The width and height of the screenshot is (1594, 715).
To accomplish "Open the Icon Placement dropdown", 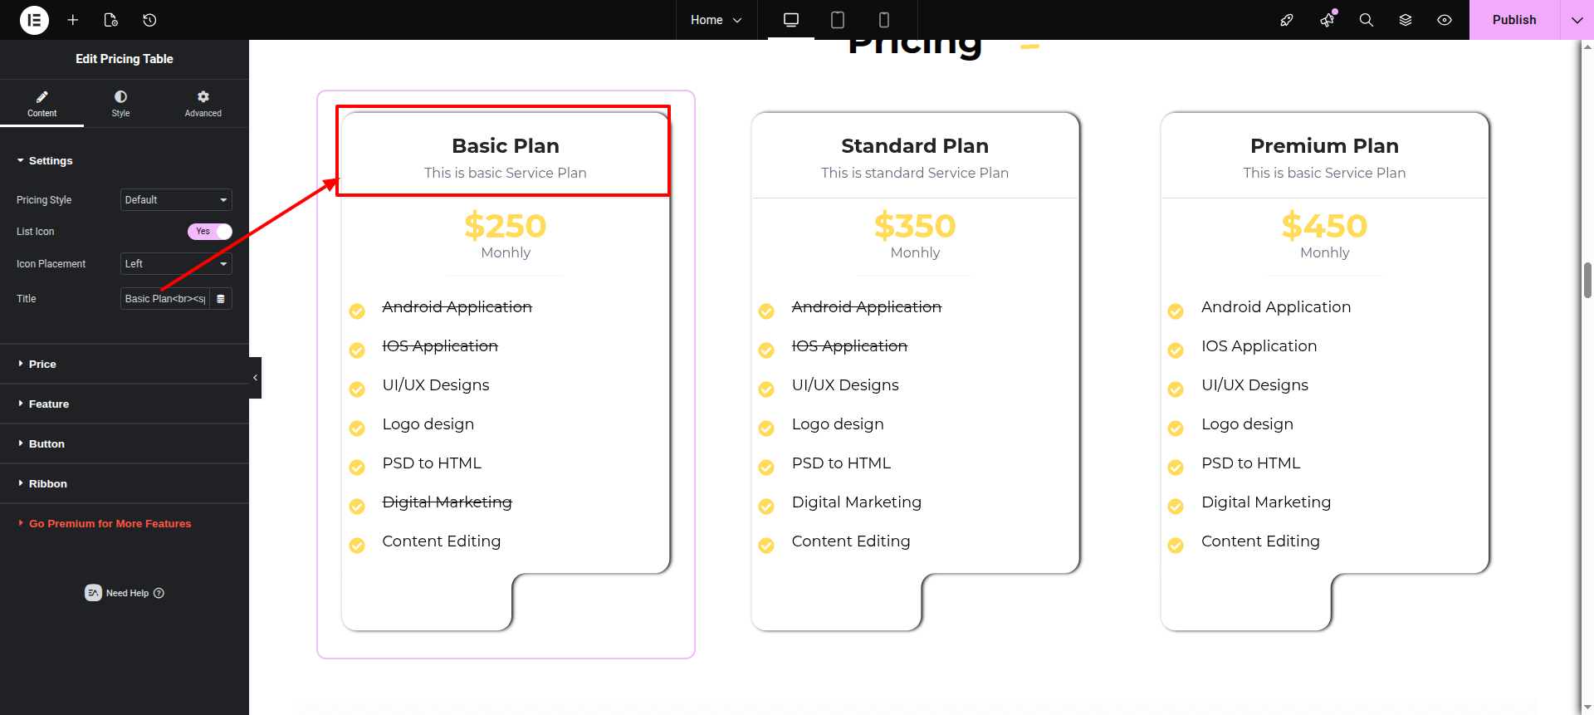I will [176, 264].
